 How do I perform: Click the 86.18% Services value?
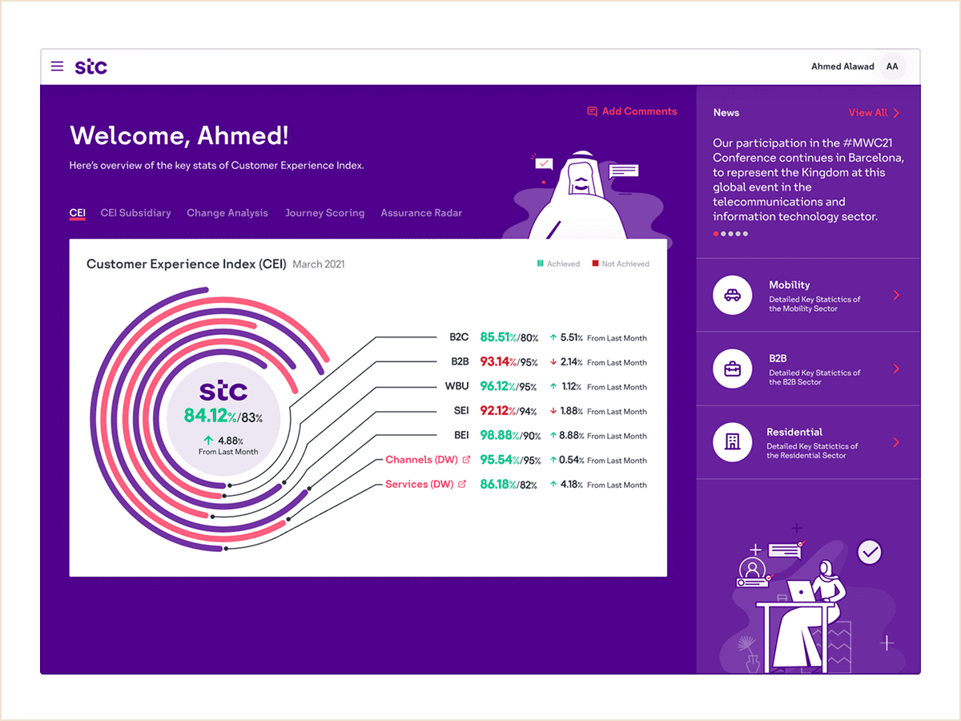pos(498,484)
